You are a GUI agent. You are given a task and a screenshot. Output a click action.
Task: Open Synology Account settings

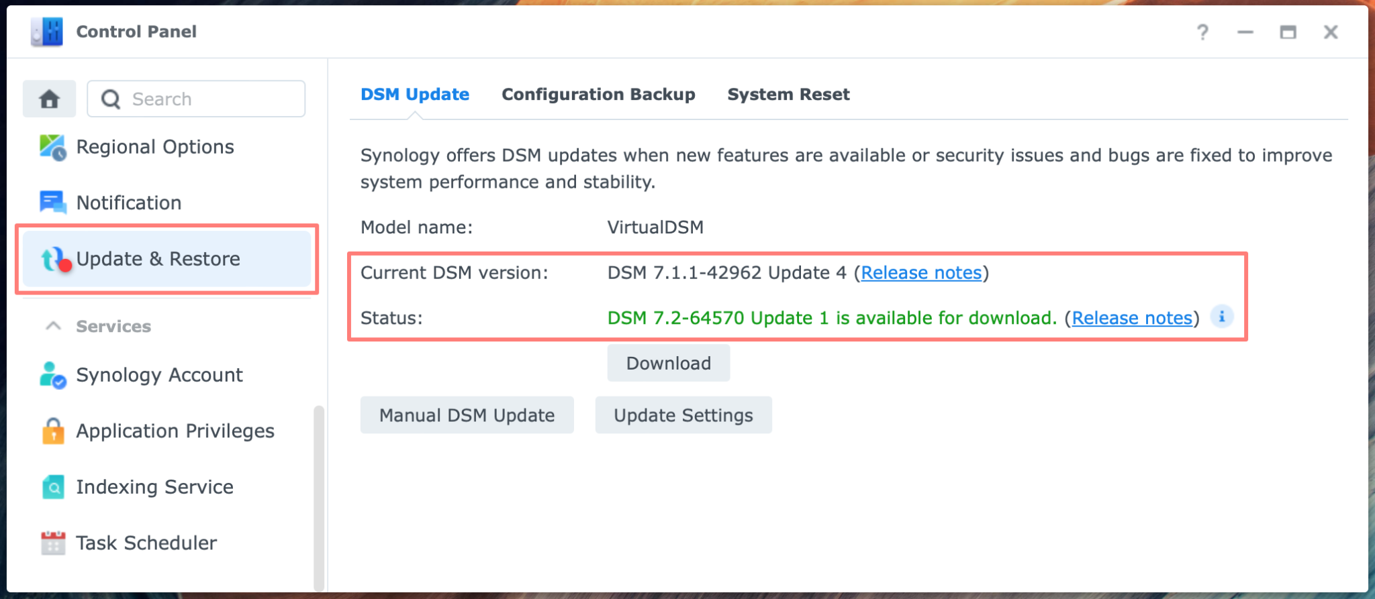[x=167, y=375]
